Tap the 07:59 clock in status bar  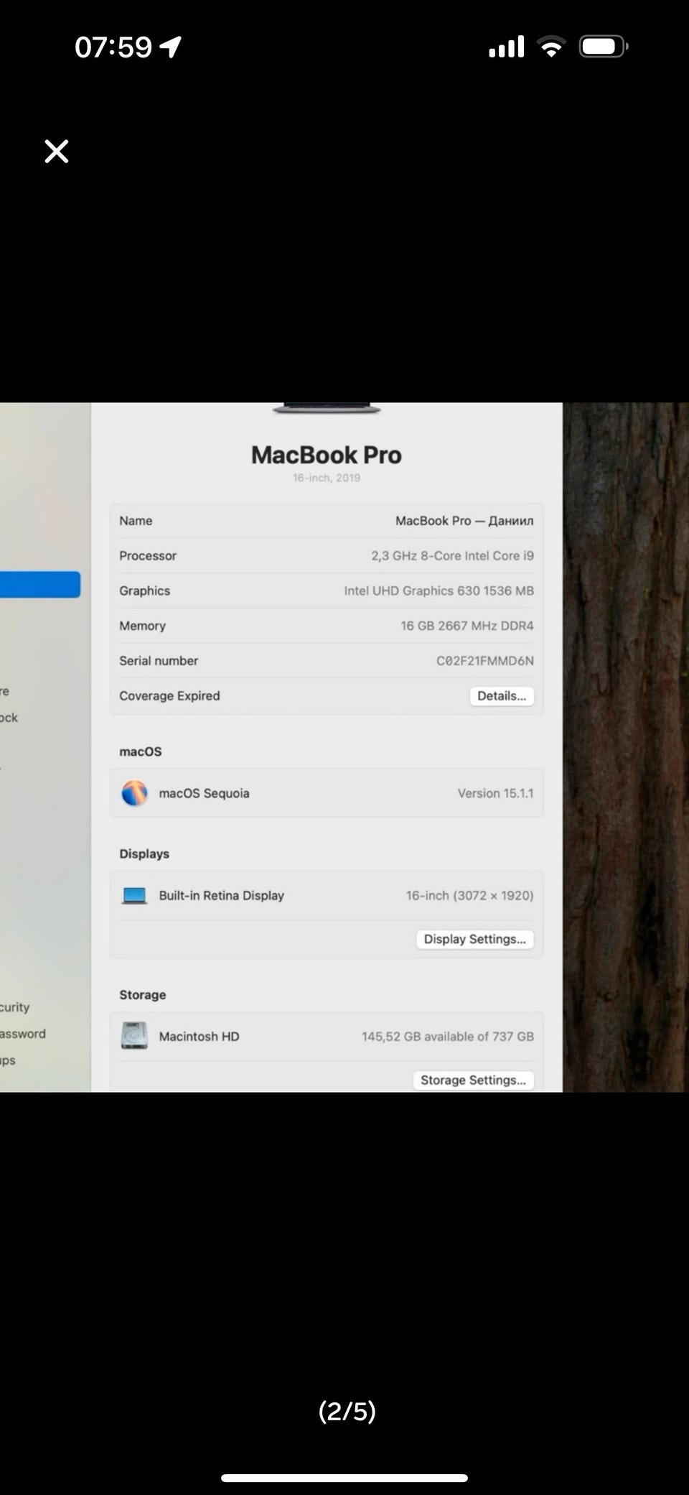click(x=113, y=47)
